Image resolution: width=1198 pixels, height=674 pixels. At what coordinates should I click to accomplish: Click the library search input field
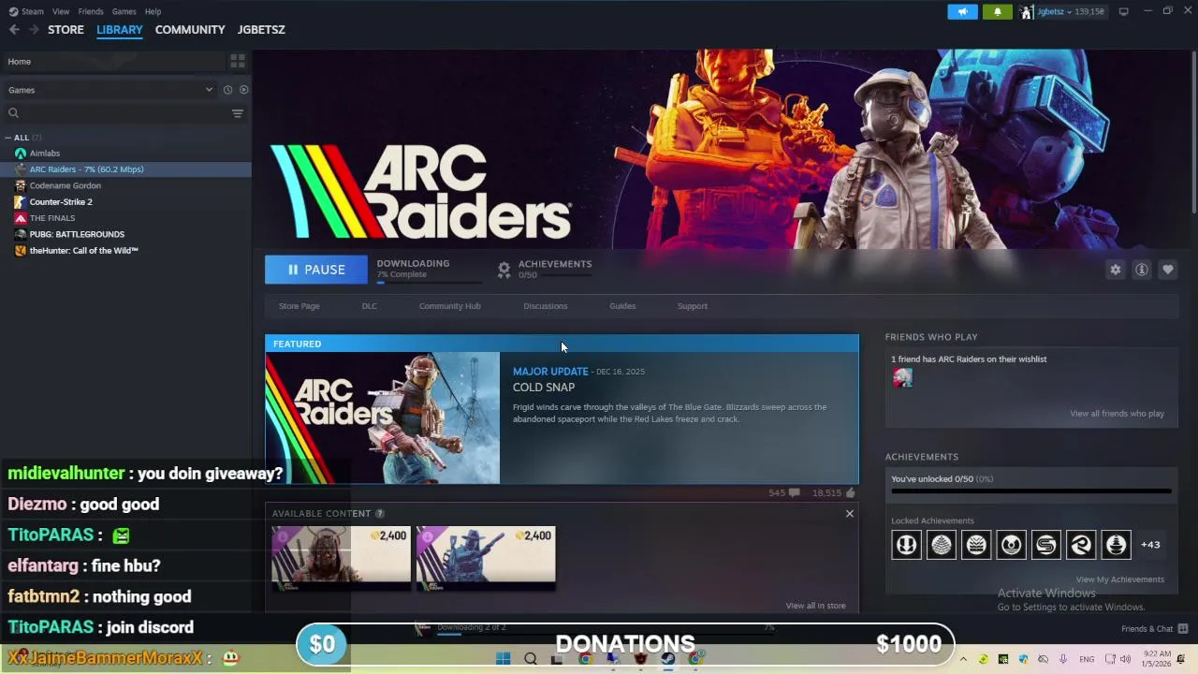tap(124, 113)
